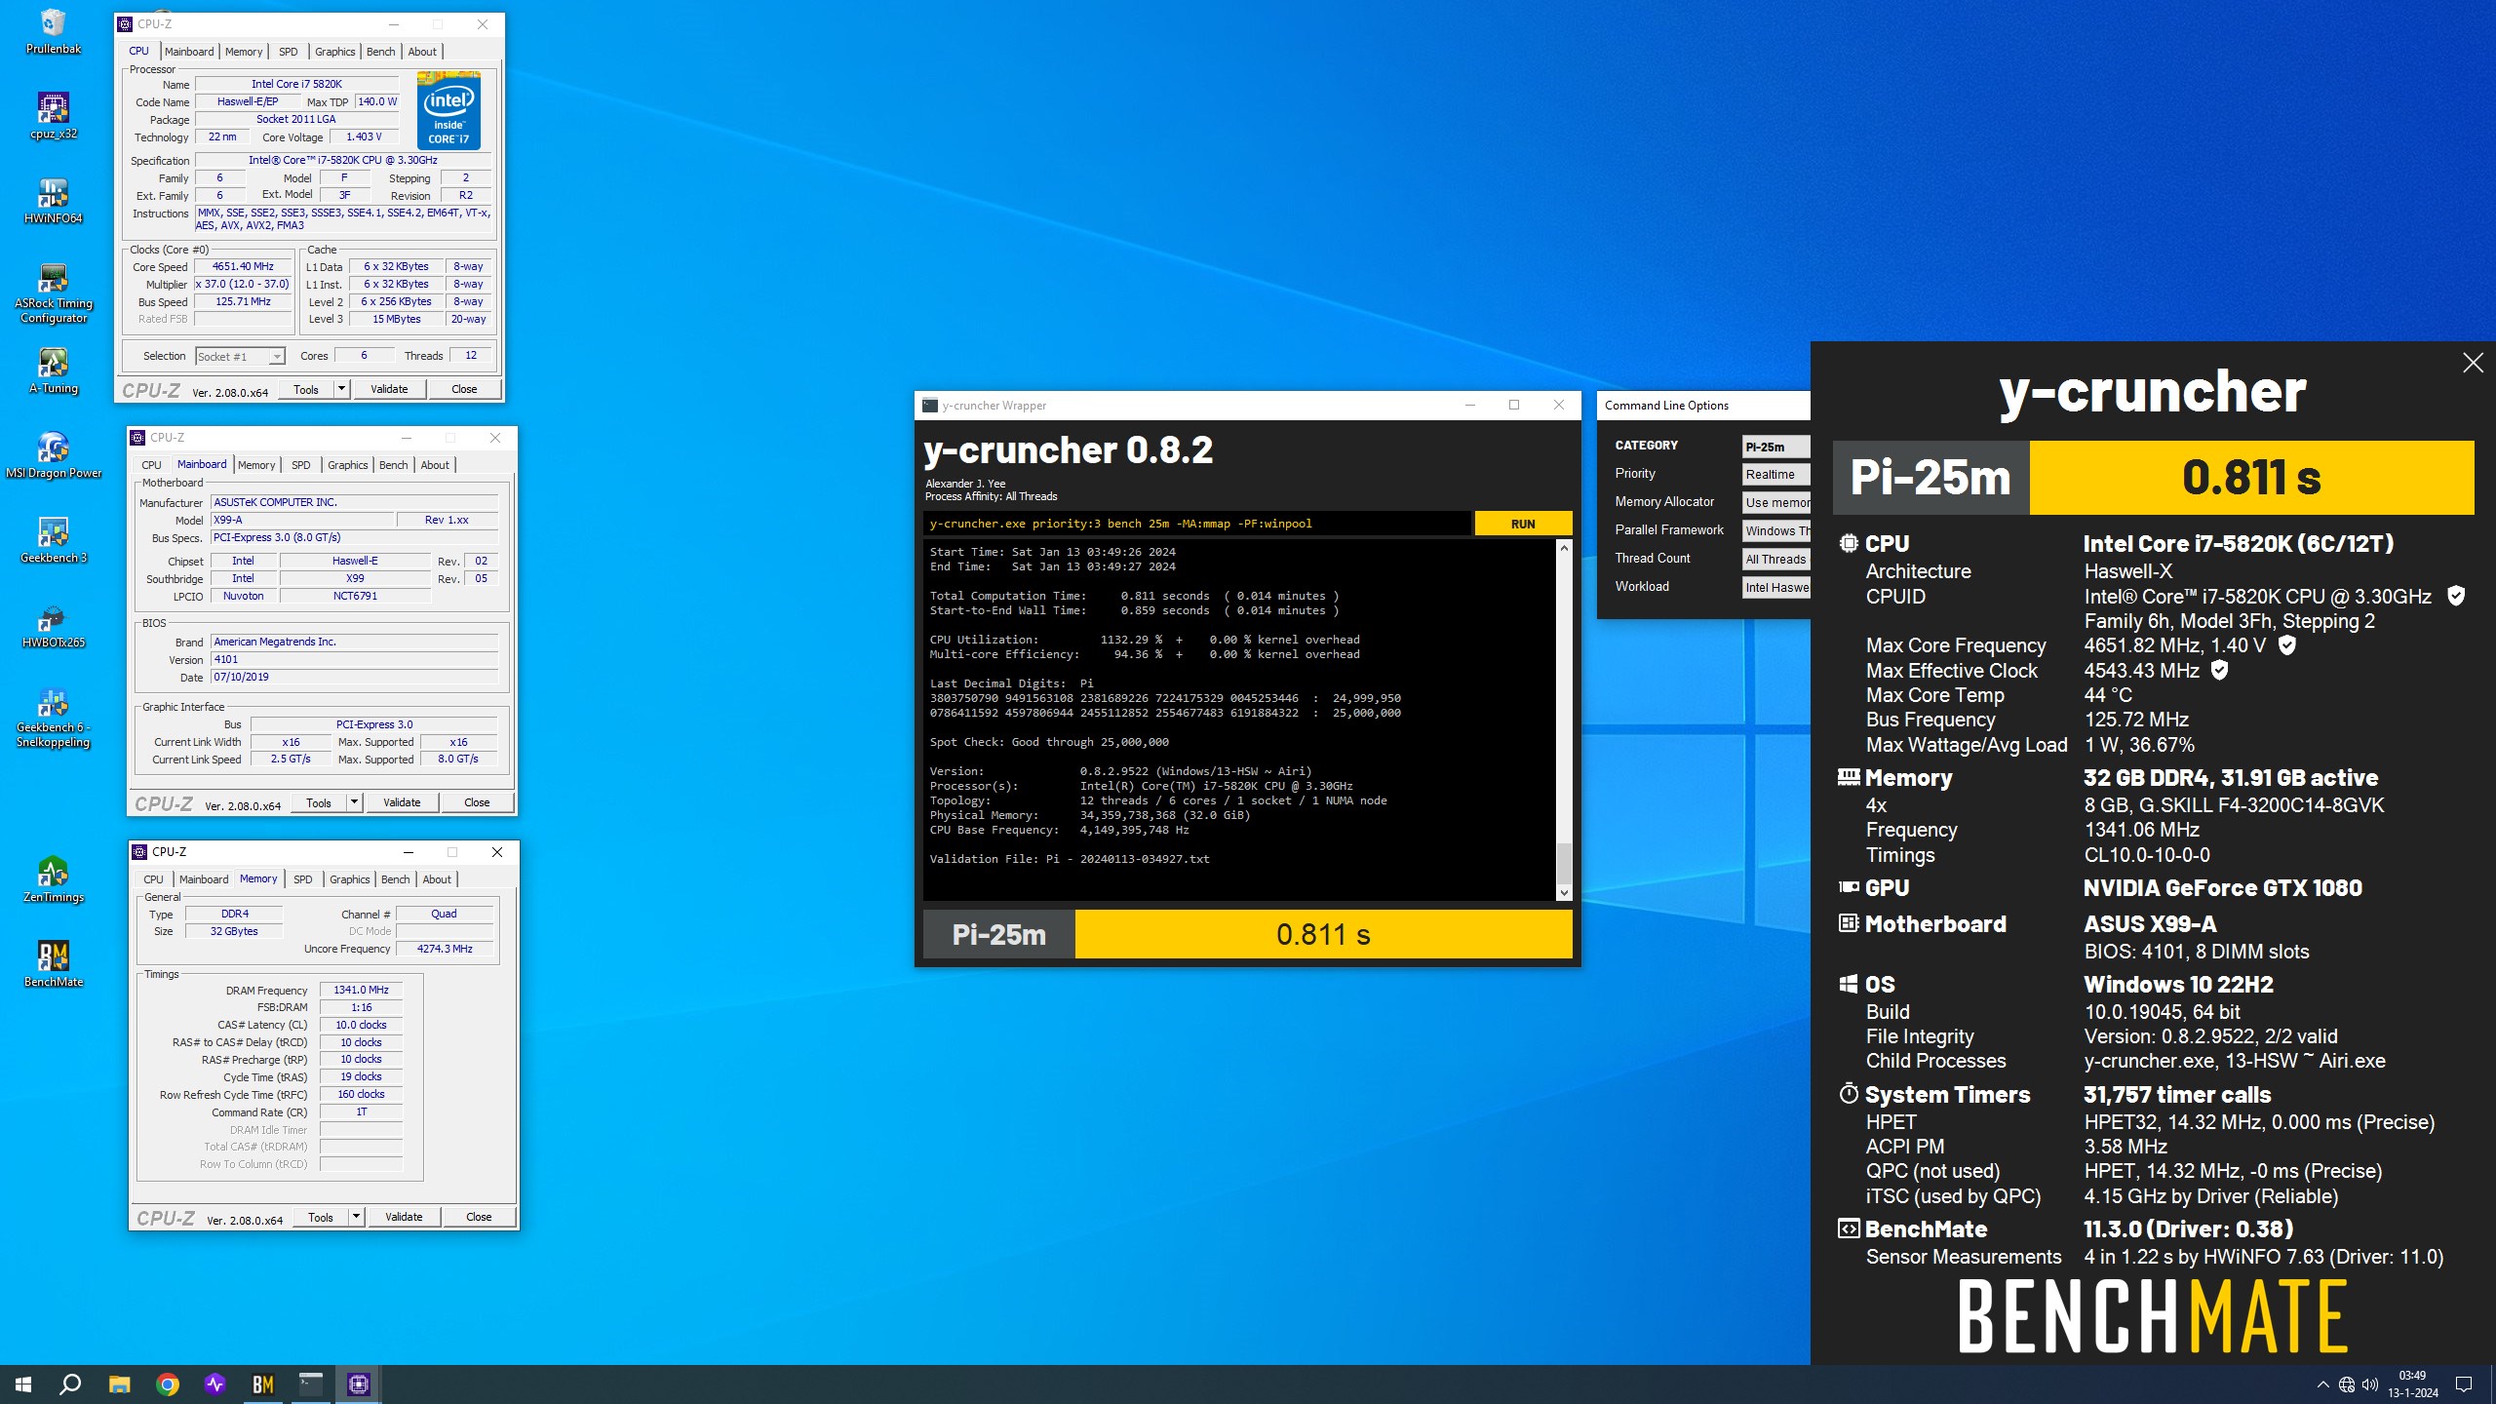
Task: Switch to CPU-Z taskbar button
Action: 359,1384
